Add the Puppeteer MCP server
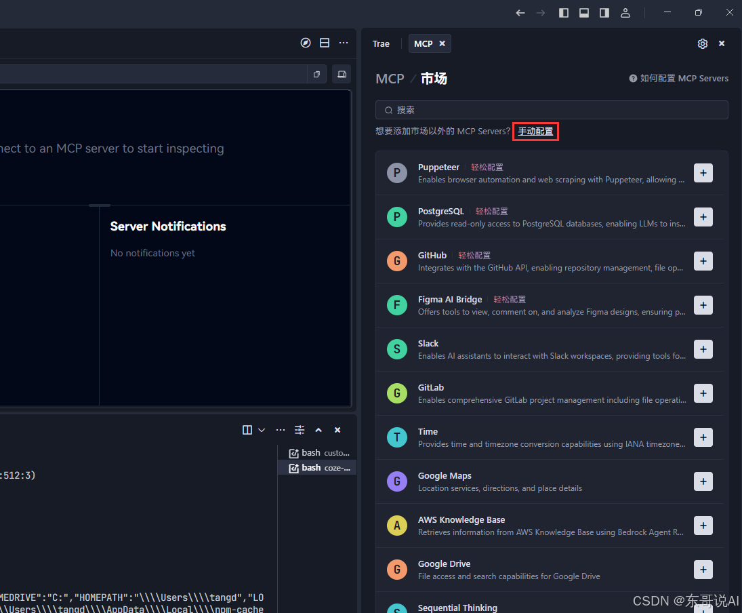 pyautogui.click(x=703, y=173)
